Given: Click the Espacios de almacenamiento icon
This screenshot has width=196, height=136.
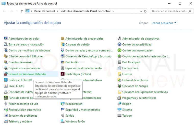Looking at the screenshot, I should pos(63,68).
